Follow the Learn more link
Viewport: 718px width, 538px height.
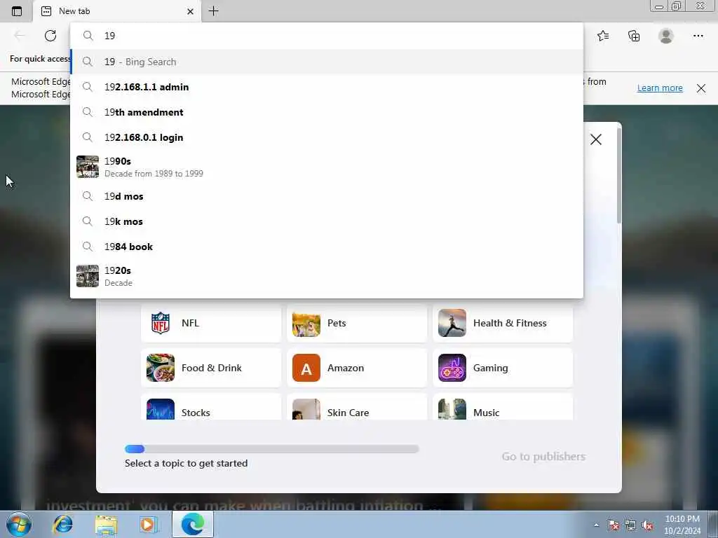coord(660,88)
